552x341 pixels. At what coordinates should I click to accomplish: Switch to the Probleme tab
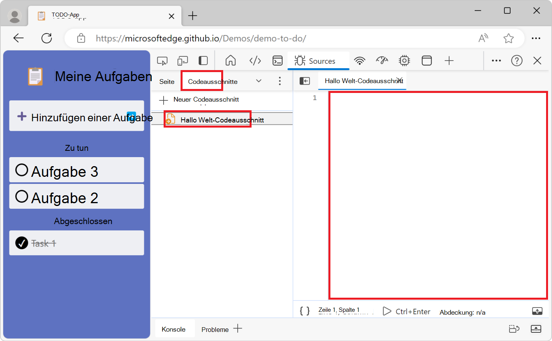(215, 329)
